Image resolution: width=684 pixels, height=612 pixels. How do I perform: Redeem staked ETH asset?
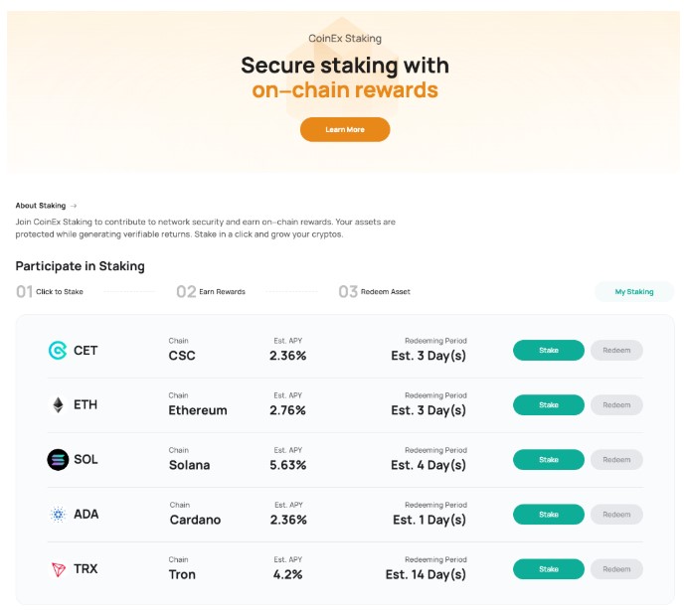click(616, 405)
